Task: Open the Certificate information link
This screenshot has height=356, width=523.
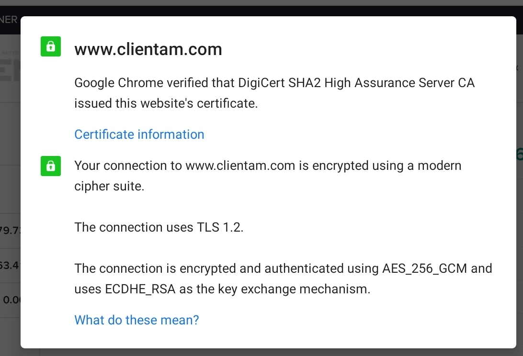Action: 139,134
